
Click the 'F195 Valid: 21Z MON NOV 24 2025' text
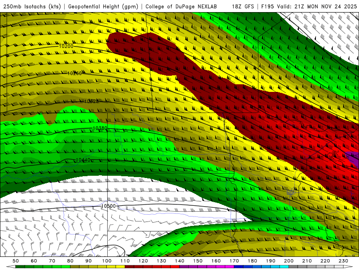[309, 6]
